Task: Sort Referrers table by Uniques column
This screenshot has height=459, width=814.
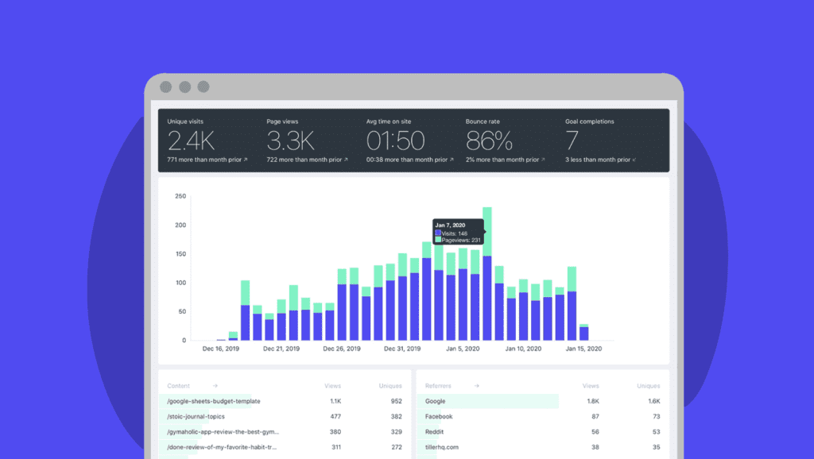Action: (649, 386)
